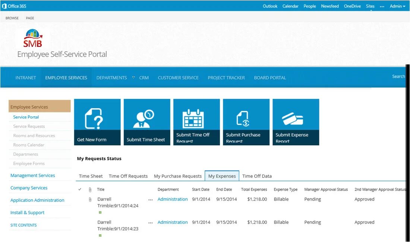410x242 pixels.
Task: Open Sites in the top bar
Action: click(370, 6)
